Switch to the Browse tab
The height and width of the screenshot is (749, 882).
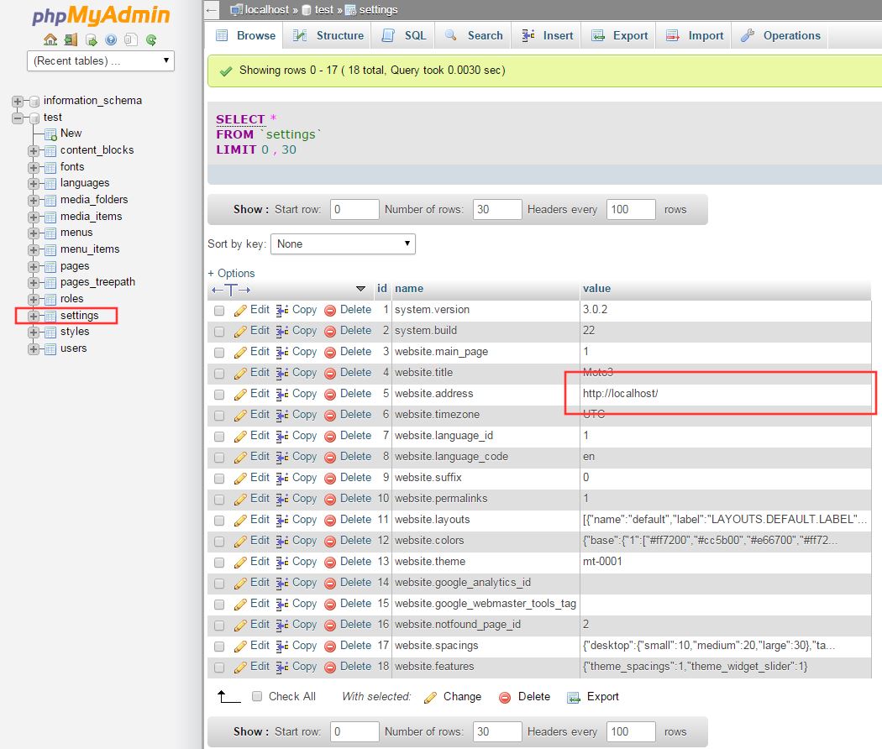246,35
